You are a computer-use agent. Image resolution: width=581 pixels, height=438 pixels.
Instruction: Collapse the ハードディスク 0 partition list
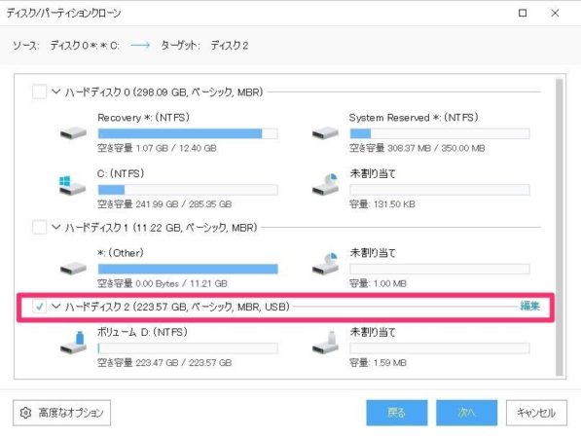click(55, 91)
